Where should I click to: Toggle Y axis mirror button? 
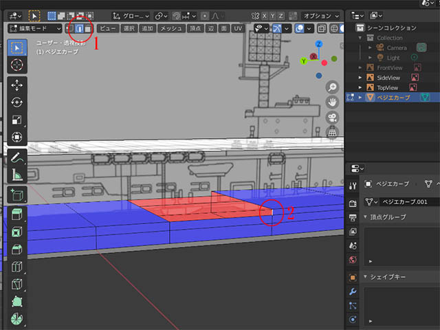272,16
